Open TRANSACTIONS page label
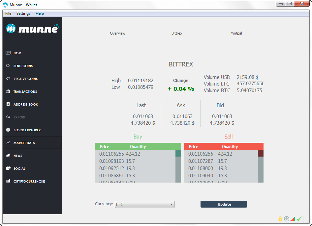This screenshot has width=312, height=226. [25, 92]
